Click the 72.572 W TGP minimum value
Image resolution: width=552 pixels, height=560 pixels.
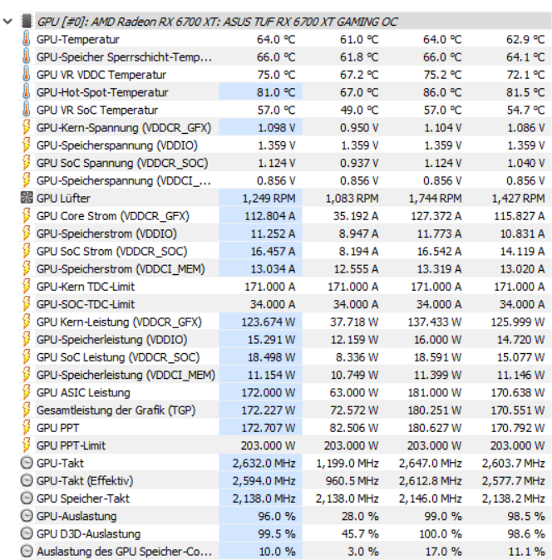pyautogui.click(x=354, y=410)
